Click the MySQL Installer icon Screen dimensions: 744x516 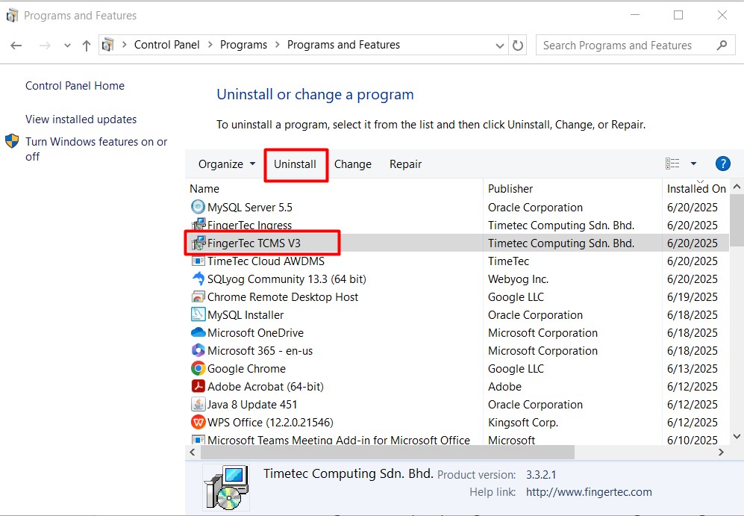[198, 314]
